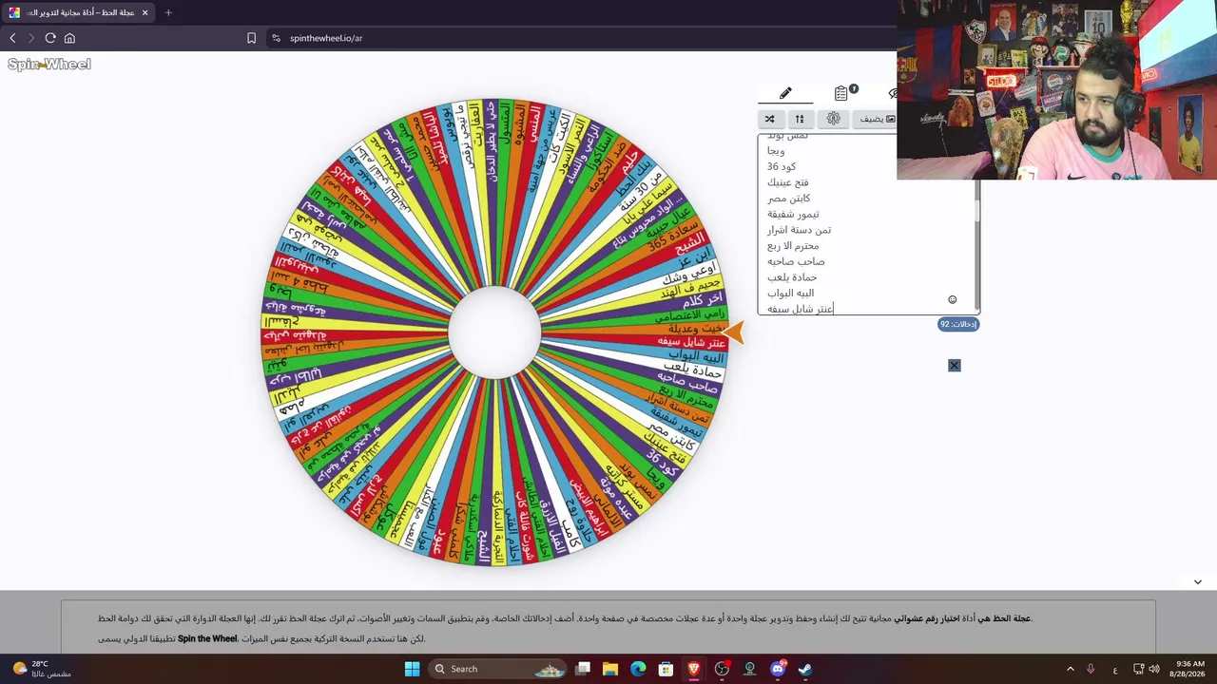
Task: Click the add image يضيف button
Action: pos(877,119)
